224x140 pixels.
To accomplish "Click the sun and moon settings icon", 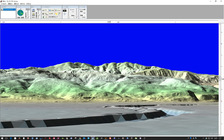I will (58, 13).
